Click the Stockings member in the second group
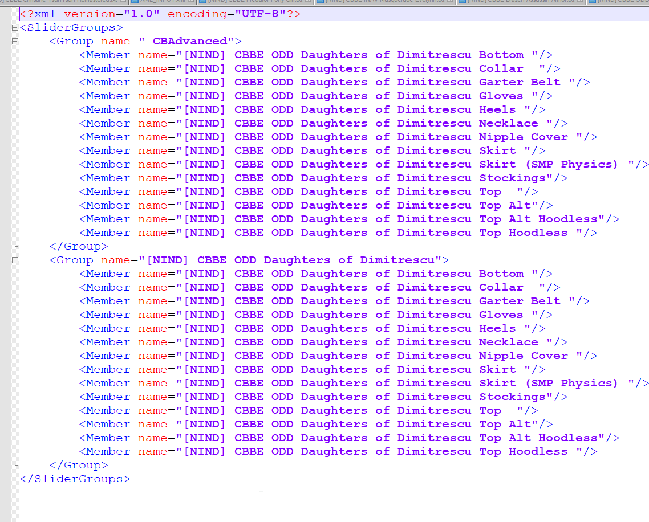 [323, 397]
